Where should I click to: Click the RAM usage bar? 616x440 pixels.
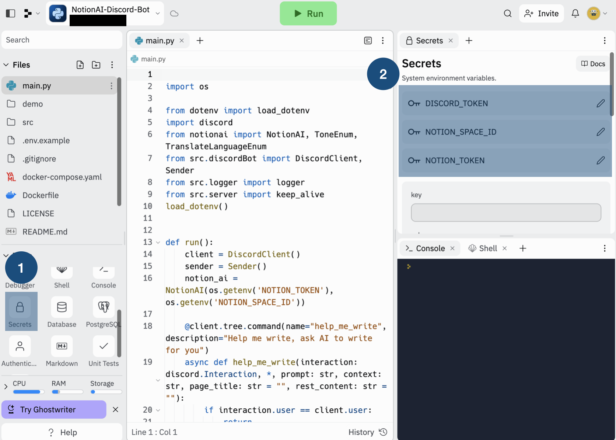pos(67,392)
